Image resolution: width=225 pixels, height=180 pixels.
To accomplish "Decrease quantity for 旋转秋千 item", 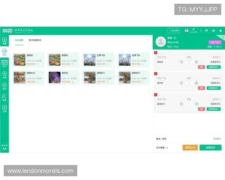I will pos(181,104).
